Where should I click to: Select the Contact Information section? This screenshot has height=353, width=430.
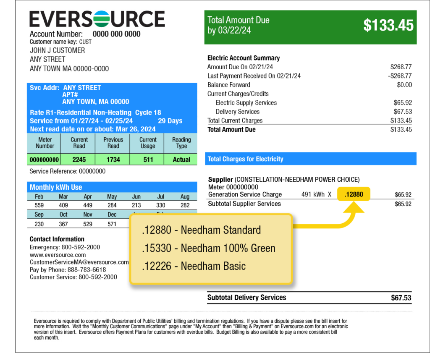56,239
